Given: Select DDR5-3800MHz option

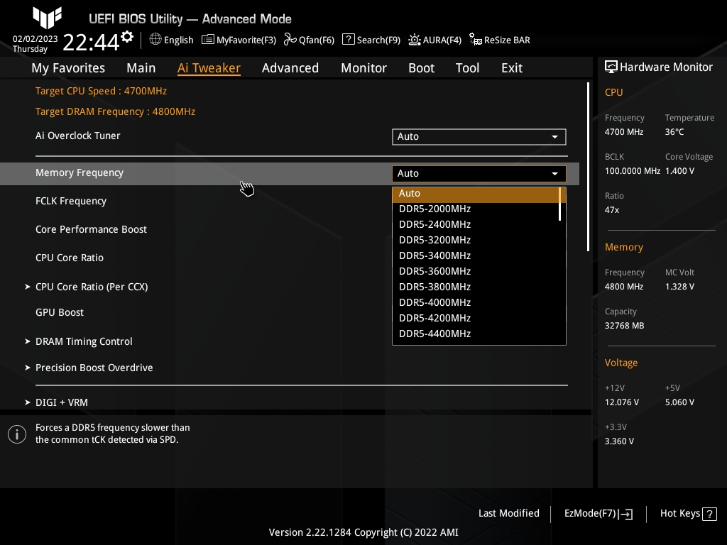Looking at the screenshot, I should (x=476, y=287).
